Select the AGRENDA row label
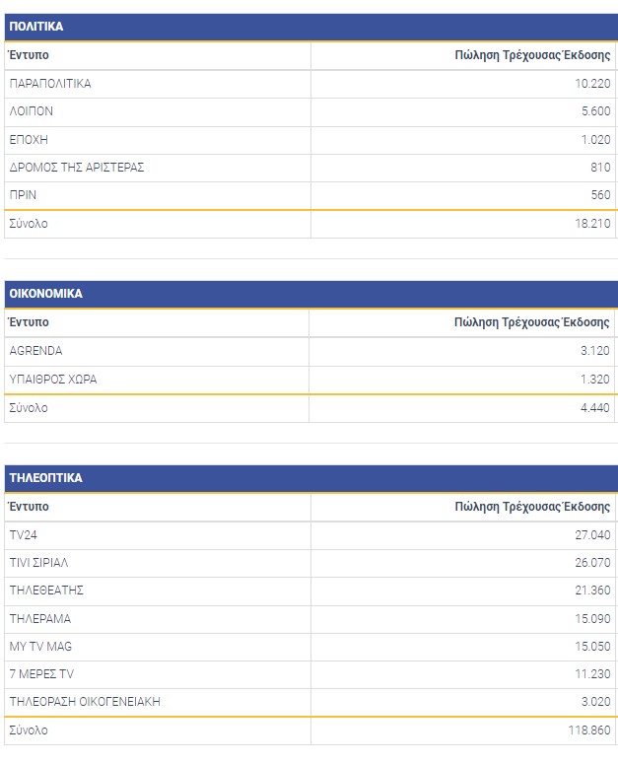Screen dimensions: 618x765 pyautogui.click(x=34, y=351)
